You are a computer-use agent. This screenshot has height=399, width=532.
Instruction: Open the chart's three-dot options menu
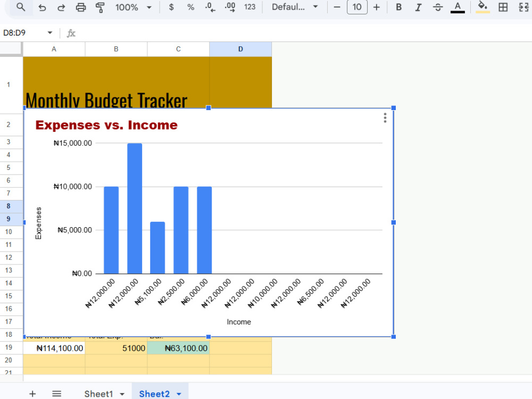point(385,118)
